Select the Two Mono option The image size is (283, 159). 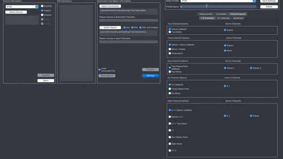(170, 32)
